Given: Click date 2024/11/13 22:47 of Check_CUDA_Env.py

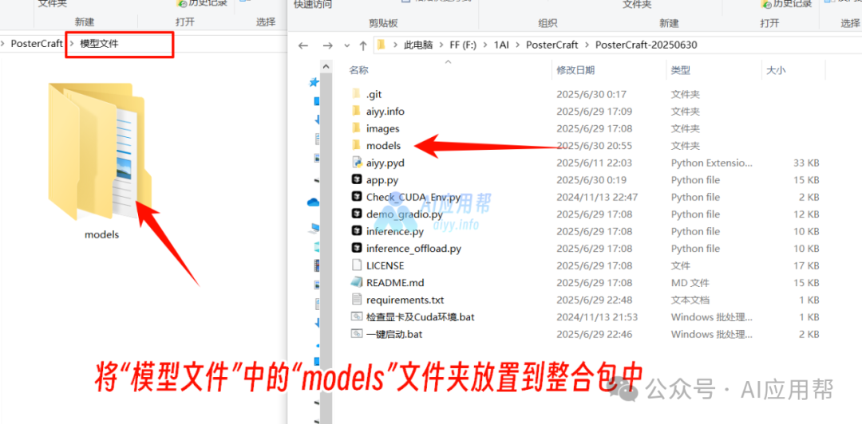Looking at the screenshot, I should [599, 197].
